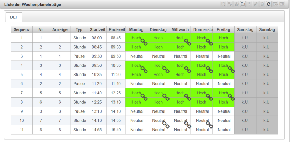The image size is (290, 142).
Task: Refresh the list with the reload icon
Action: (x=269, y=4)
